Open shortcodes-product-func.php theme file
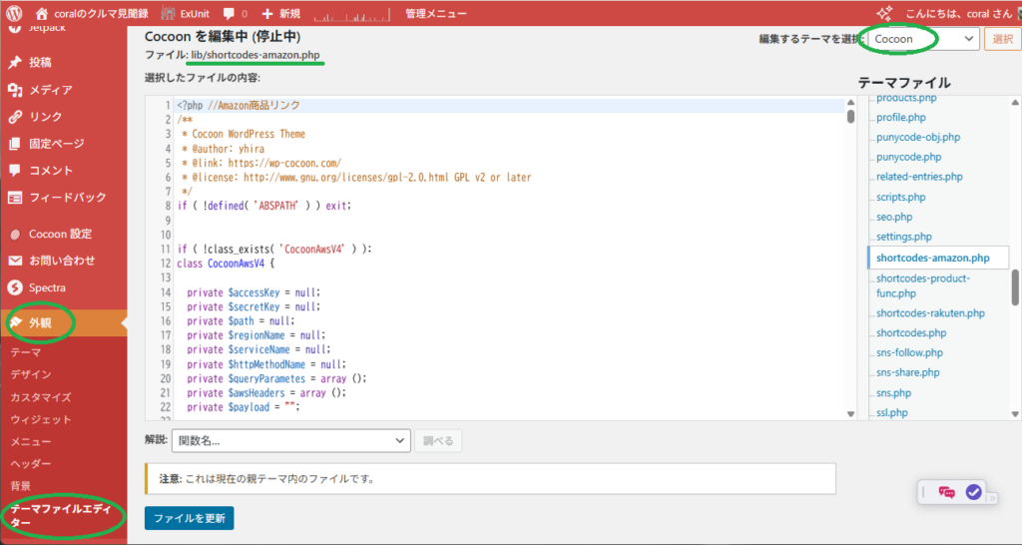 [923, 285]
